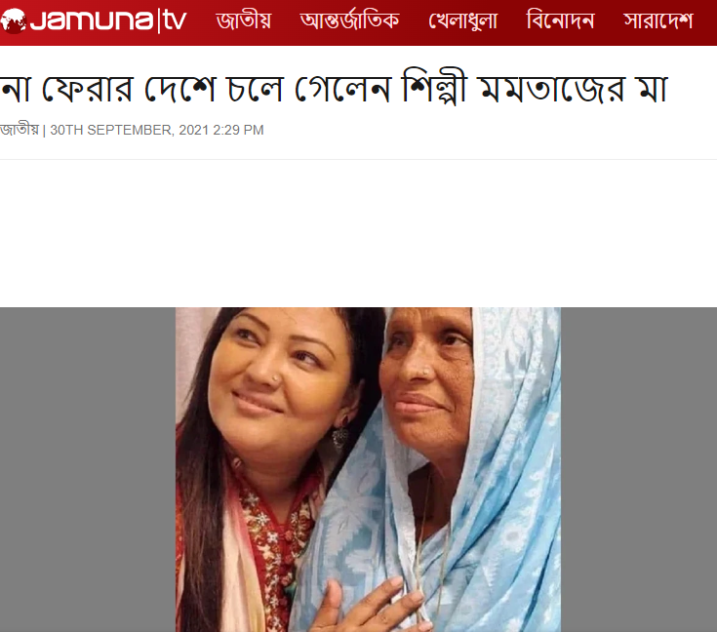The width and height of the screenshot is (717, 632).
Task: Click the blank white space under the date
Action: click(x=359, y=233)
